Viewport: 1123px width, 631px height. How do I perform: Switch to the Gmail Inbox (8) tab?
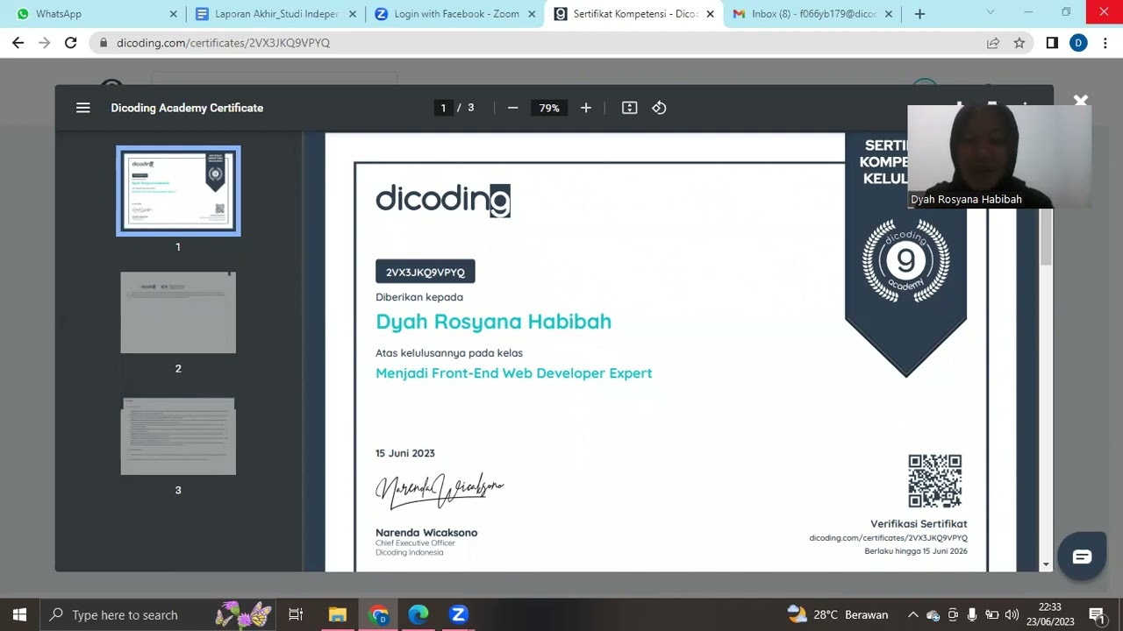click(x=812, y=14)
